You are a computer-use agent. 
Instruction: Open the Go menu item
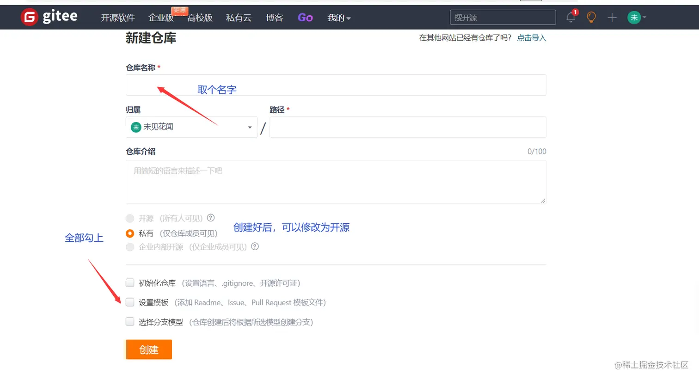(x=305, y=18)
